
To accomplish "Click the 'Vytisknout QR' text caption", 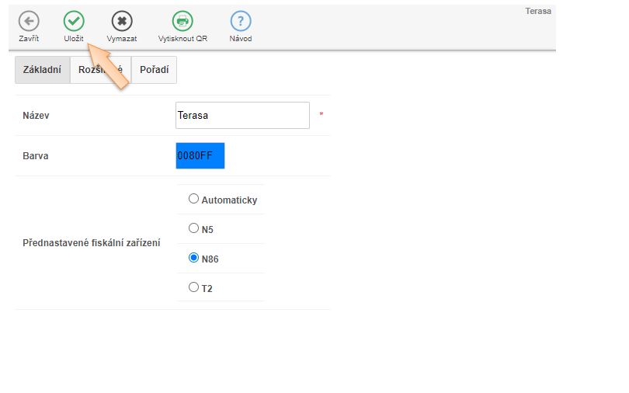I will (x=182, y=39).
